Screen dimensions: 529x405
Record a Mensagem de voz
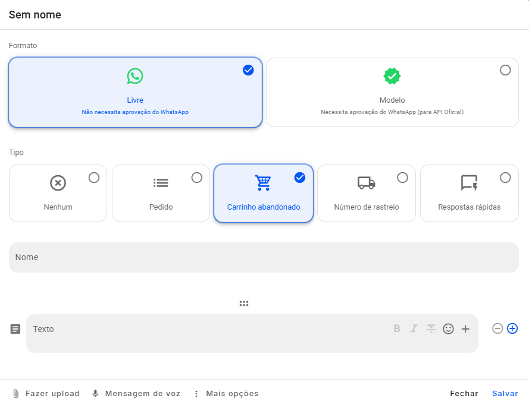click(x=136, y=393)
